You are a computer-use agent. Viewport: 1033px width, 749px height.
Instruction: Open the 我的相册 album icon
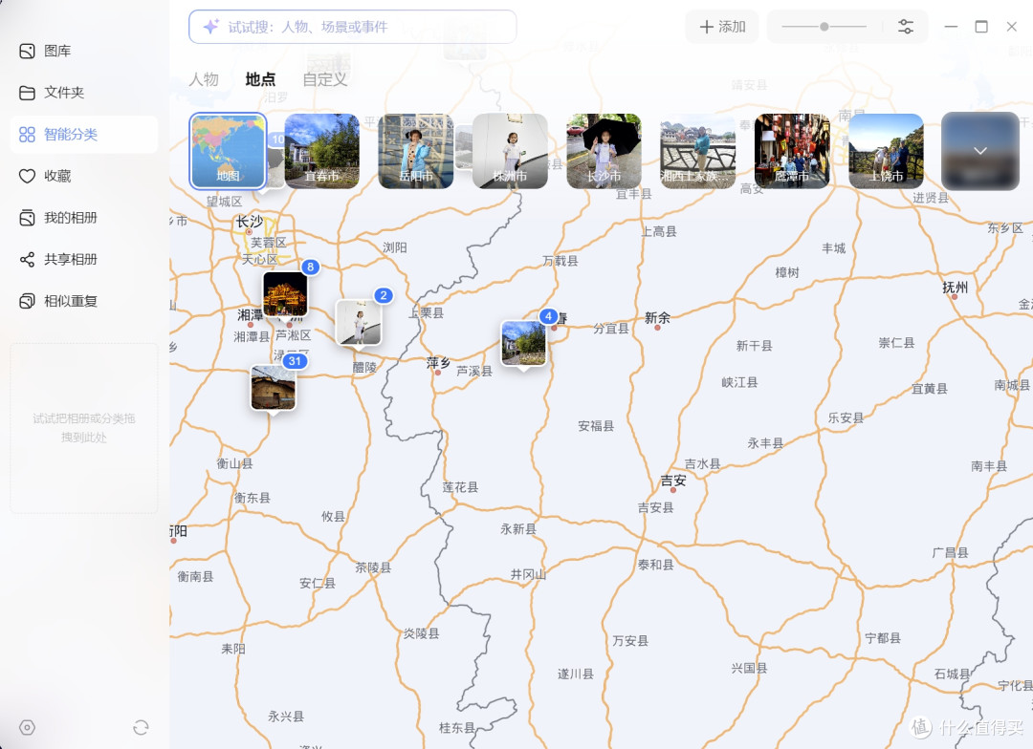click(x=27, y=218)
